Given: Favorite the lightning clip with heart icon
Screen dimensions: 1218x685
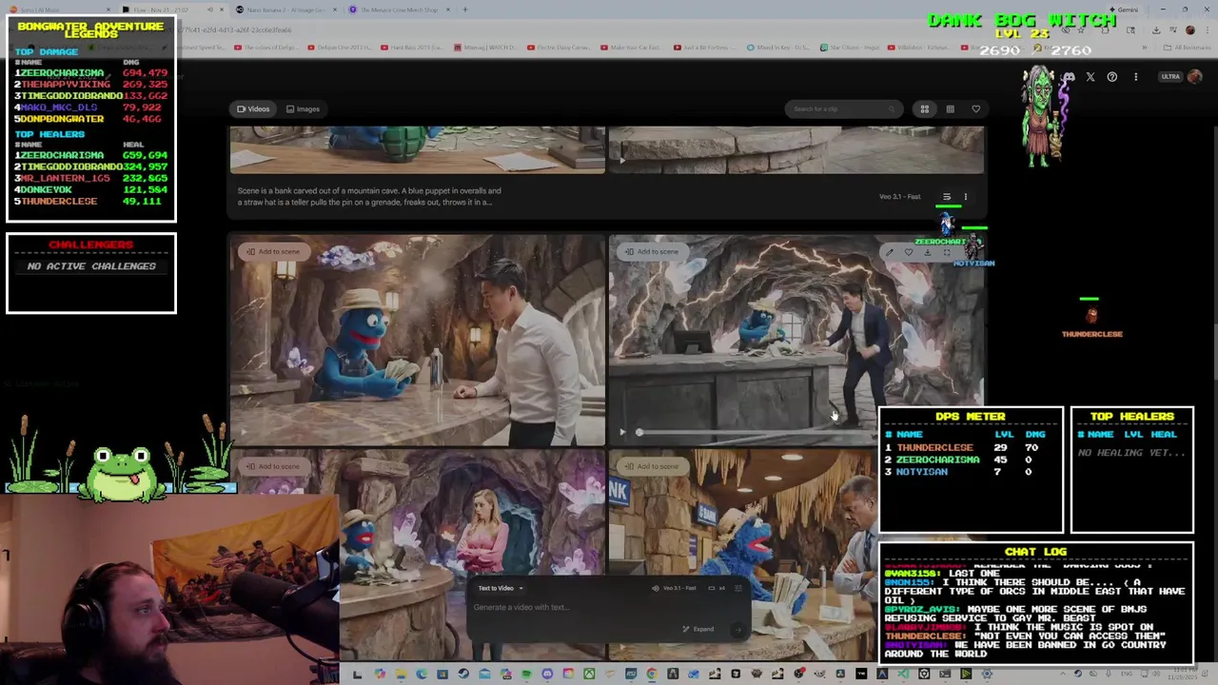Looking at the screenshot, I should (908, 253).
